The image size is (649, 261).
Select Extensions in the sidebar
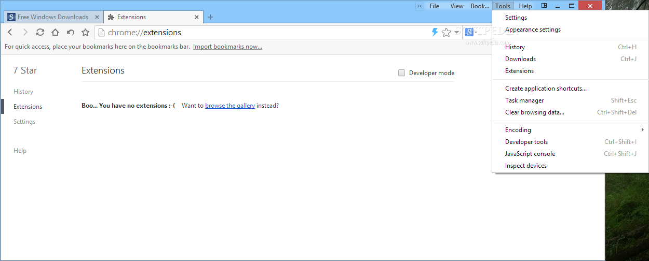pyautogui.click(x=28, y=107)
